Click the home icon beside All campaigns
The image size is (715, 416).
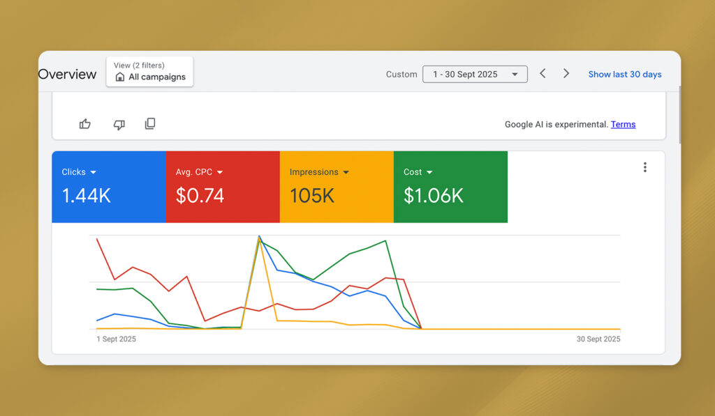click(x=120, y=77)
